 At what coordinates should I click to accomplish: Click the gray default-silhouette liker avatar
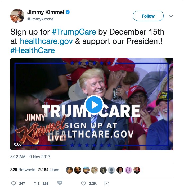(x=111, y=170)
